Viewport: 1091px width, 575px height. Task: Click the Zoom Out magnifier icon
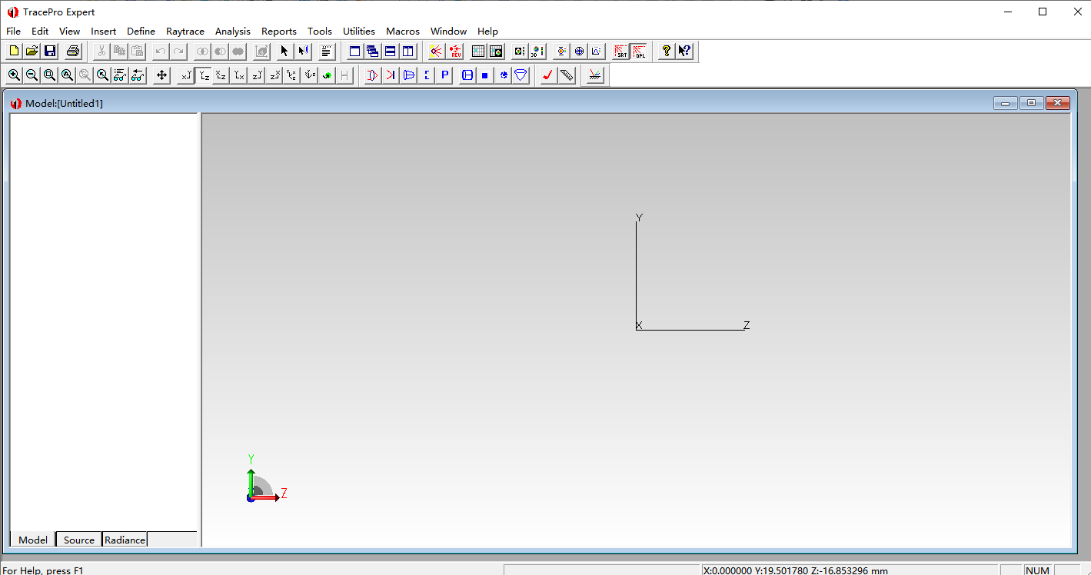(x=32, y=75)
